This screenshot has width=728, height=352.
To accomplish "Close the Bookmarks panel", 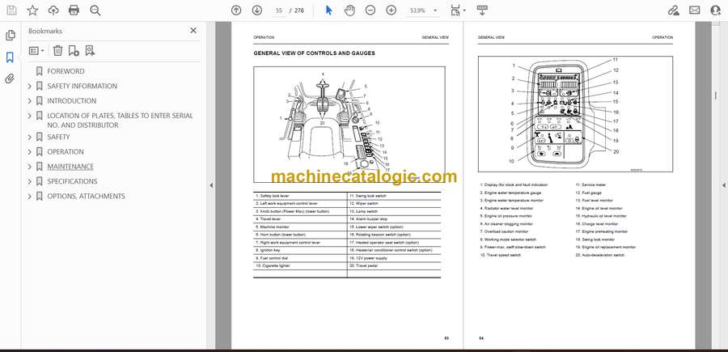I will 193,31.
